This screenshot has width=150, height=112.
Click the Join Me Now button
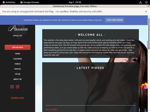pos(17,47)
